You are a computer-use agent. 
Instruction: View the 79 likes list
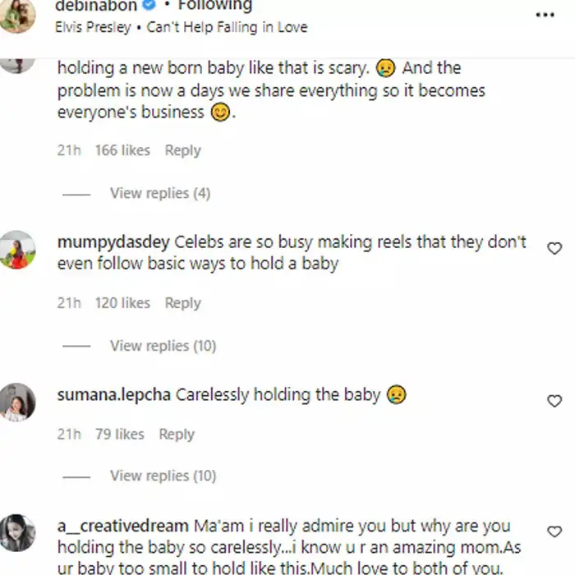coord(119,434)
